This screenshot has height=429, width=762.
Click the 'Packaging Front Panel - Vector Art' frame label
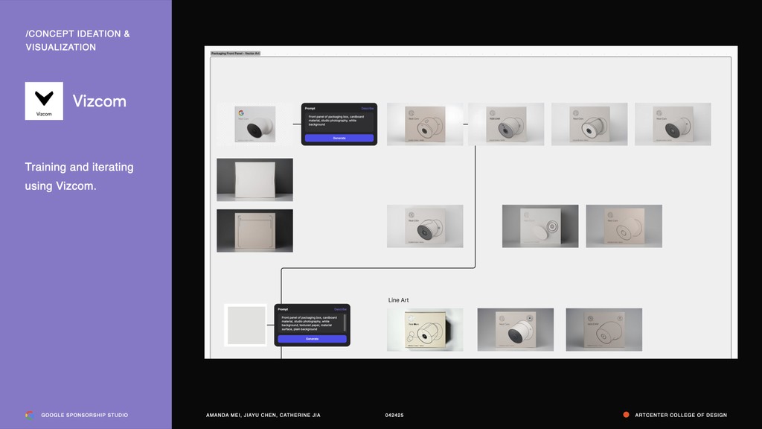tap(236, 53)
